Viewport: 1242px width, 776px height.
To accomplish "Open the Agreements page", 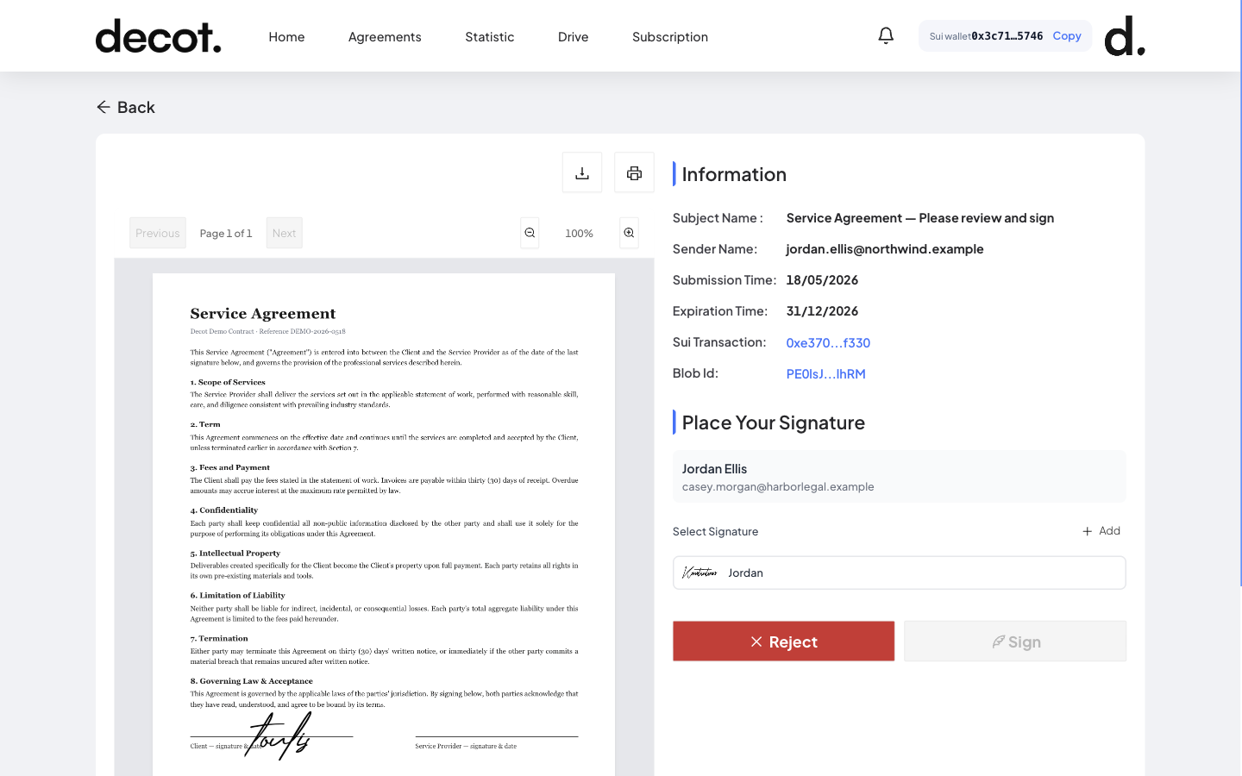I will [385, 36].
